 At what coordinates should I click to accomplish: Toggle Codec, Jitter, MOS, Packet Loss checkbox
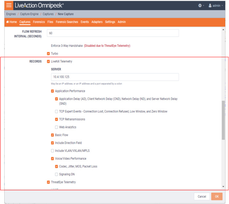click(x=56, y=166)
